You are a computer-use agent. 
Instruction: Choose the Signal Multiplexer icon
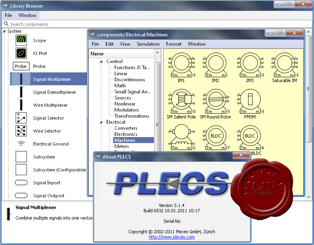coord(21,79)
